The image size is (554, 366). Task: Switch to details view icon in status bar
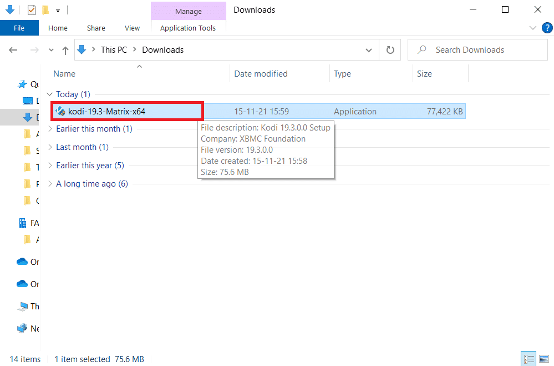(528, 359)
